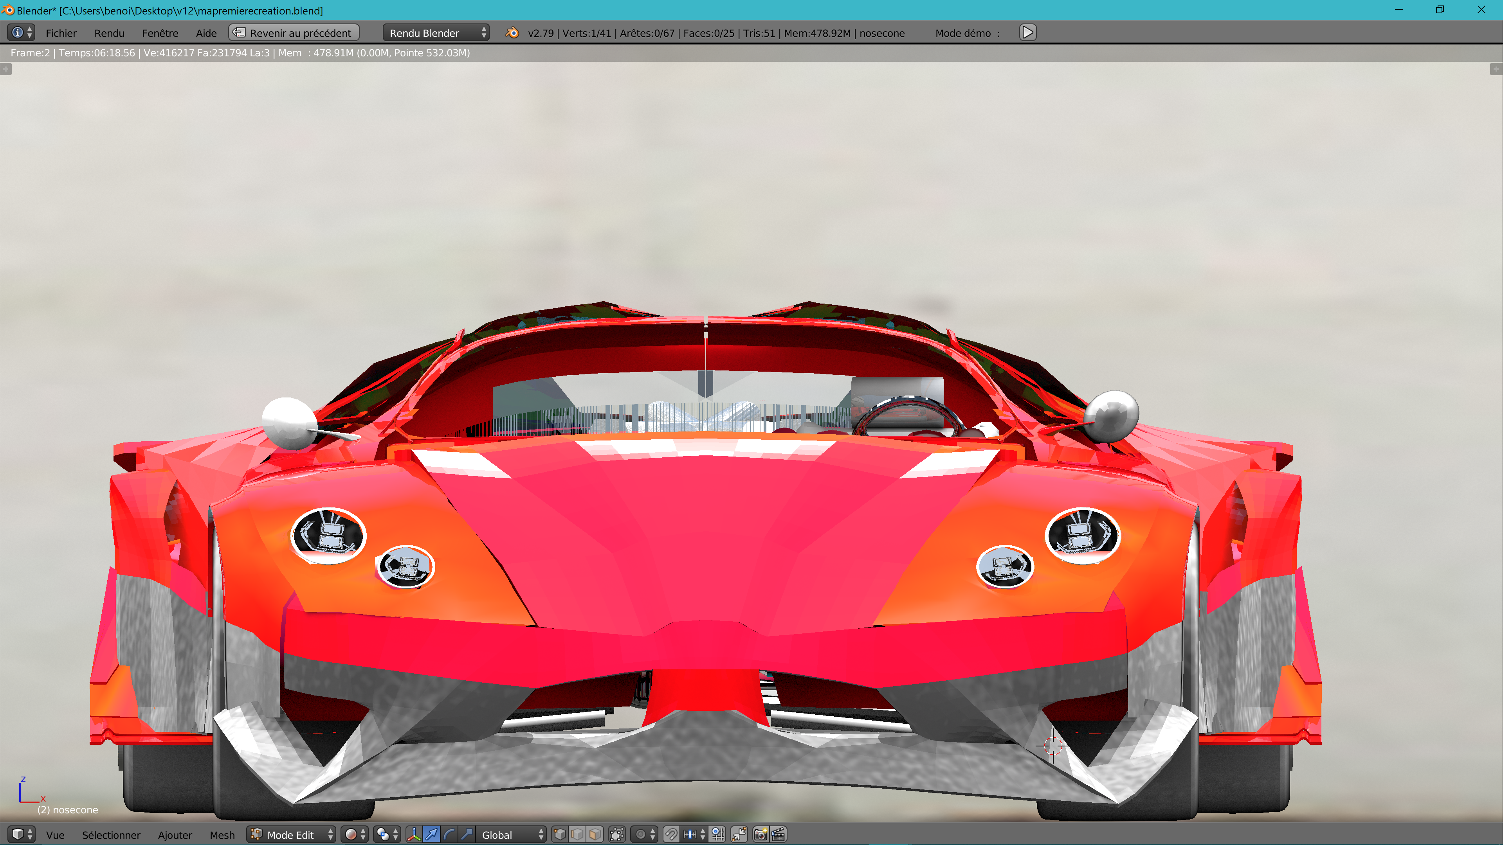Open the 3D View editor type selector
The width and height of the screenshot is (1503, 845).
point(22,834)
